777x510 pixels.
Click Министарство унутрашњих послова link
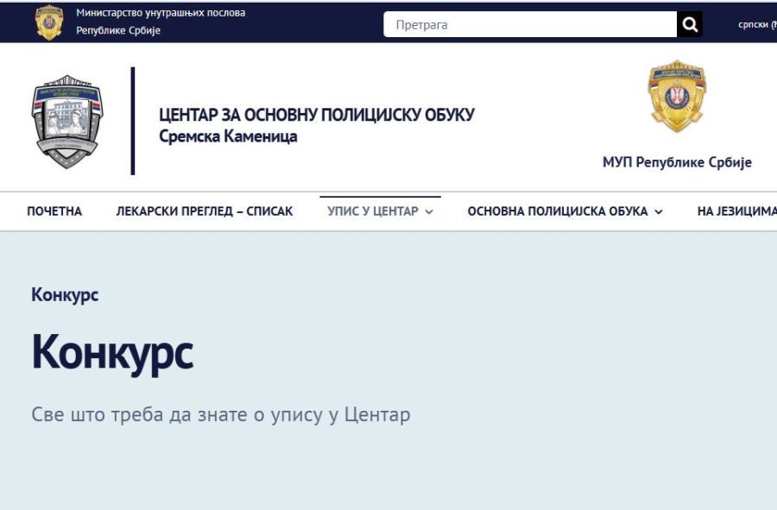point(161,13)
